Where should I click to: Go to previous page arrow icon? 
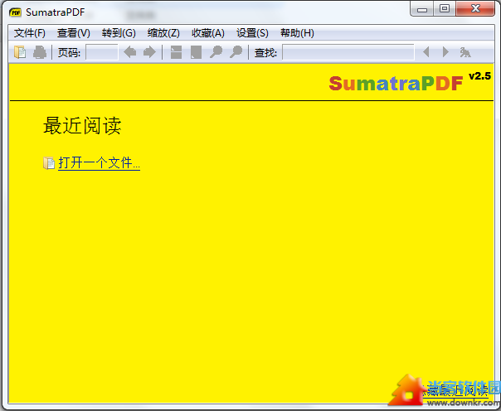130,52
